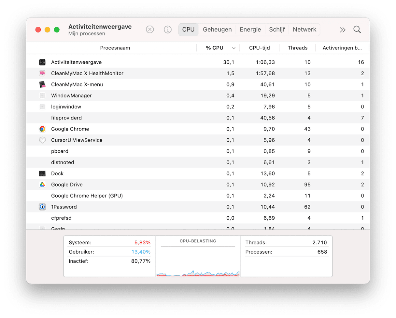
Task: Click the green zoom window button
Action: (x=57, y=30)
